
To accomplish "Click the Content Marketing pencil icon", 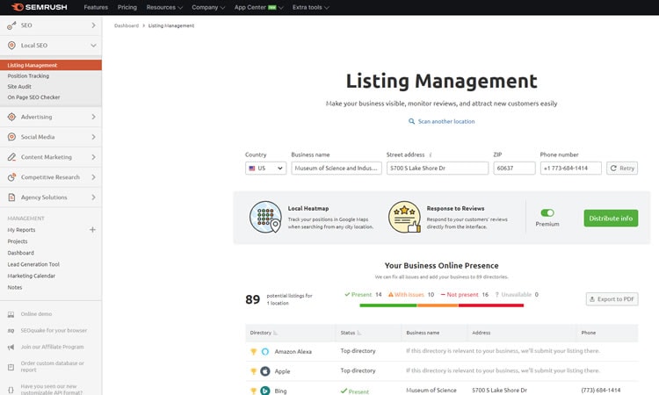I will click(11, 157).
